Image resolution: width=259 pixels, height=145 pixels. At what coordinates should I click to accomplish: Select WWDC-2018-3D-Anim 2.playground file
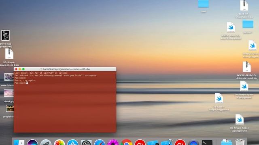click(231, 27)
